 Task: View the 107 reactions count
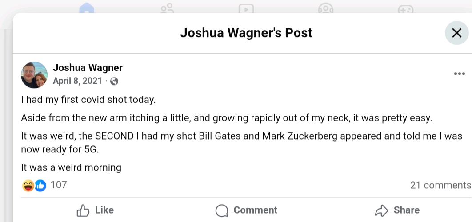pos(59,185)
